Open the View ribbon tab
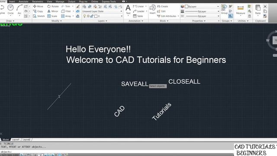Screen dimensions: 277x156 point(49,1)
